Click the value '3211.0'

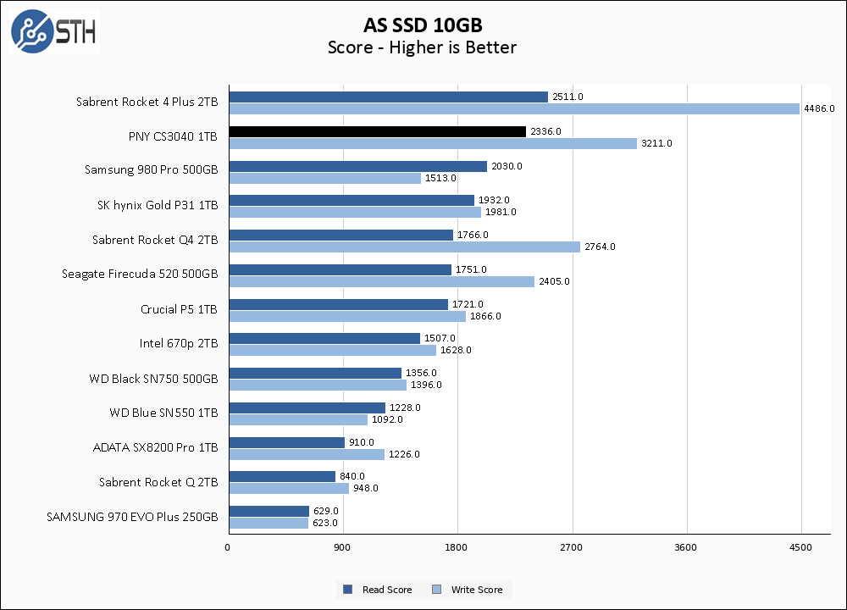[x=657, y=143]
